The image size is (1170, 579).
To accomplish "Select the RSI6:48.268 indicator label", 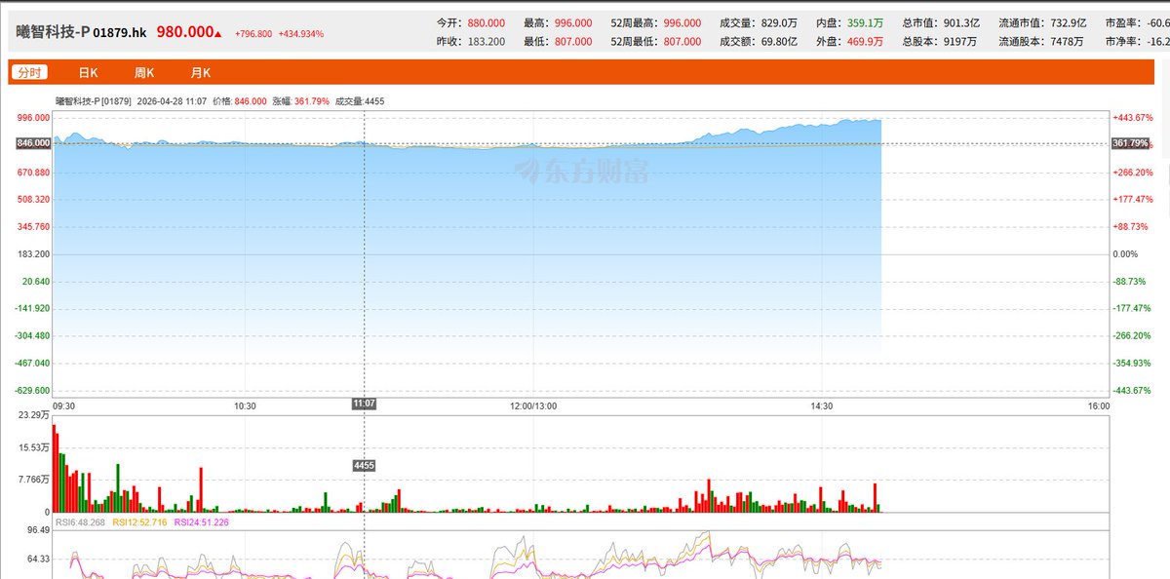I will click(x=80, y=522).
